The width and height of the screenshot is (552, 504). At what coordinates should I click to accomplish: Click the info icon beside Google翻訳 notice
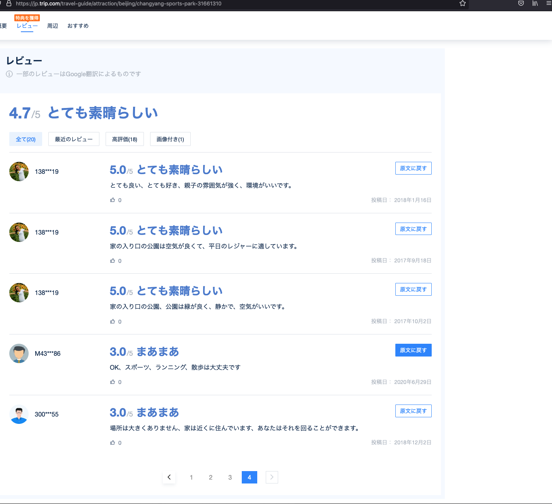point(9,74)
